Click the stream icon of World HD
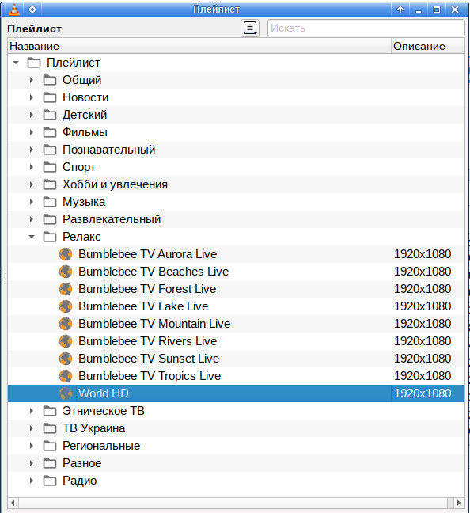Viewport: 470px width, 513px height. 66,393
